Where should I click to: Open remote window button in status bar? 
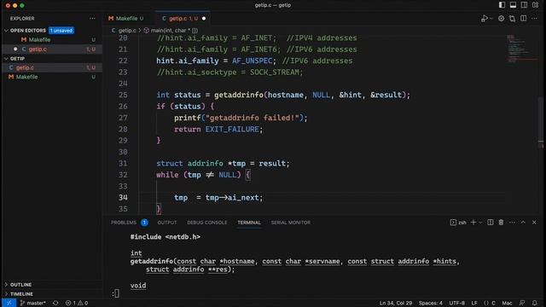(9, 304)
